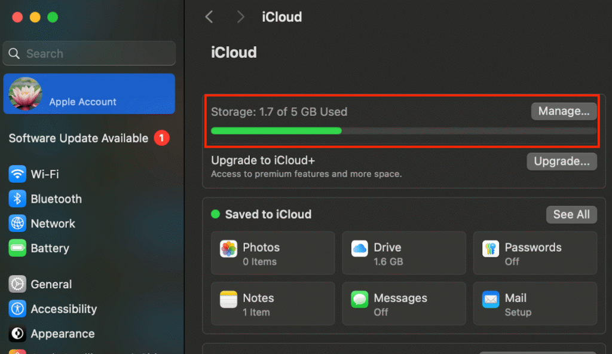Select Accessibility label in sidebar

[x=63, y=309]
